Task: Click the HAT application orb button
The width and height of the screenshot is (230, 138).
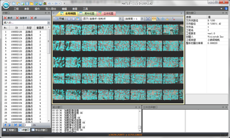Action: (6, 5)
